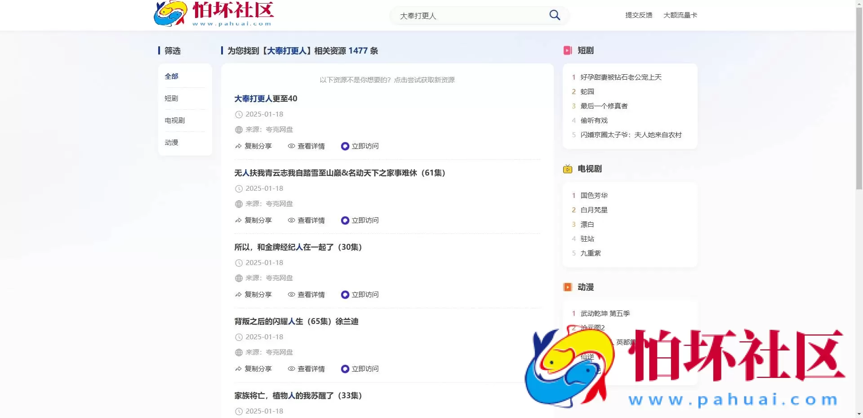863x418 pixels.
Task: Click the search input field
Action: (x=467, y=15)
